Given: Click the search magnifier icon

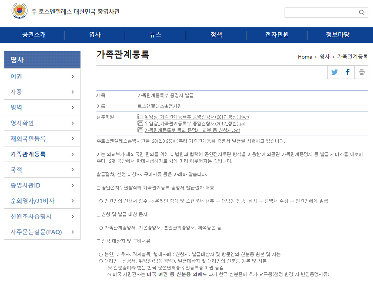Looking at the screenshot, I should coord(362,12).
